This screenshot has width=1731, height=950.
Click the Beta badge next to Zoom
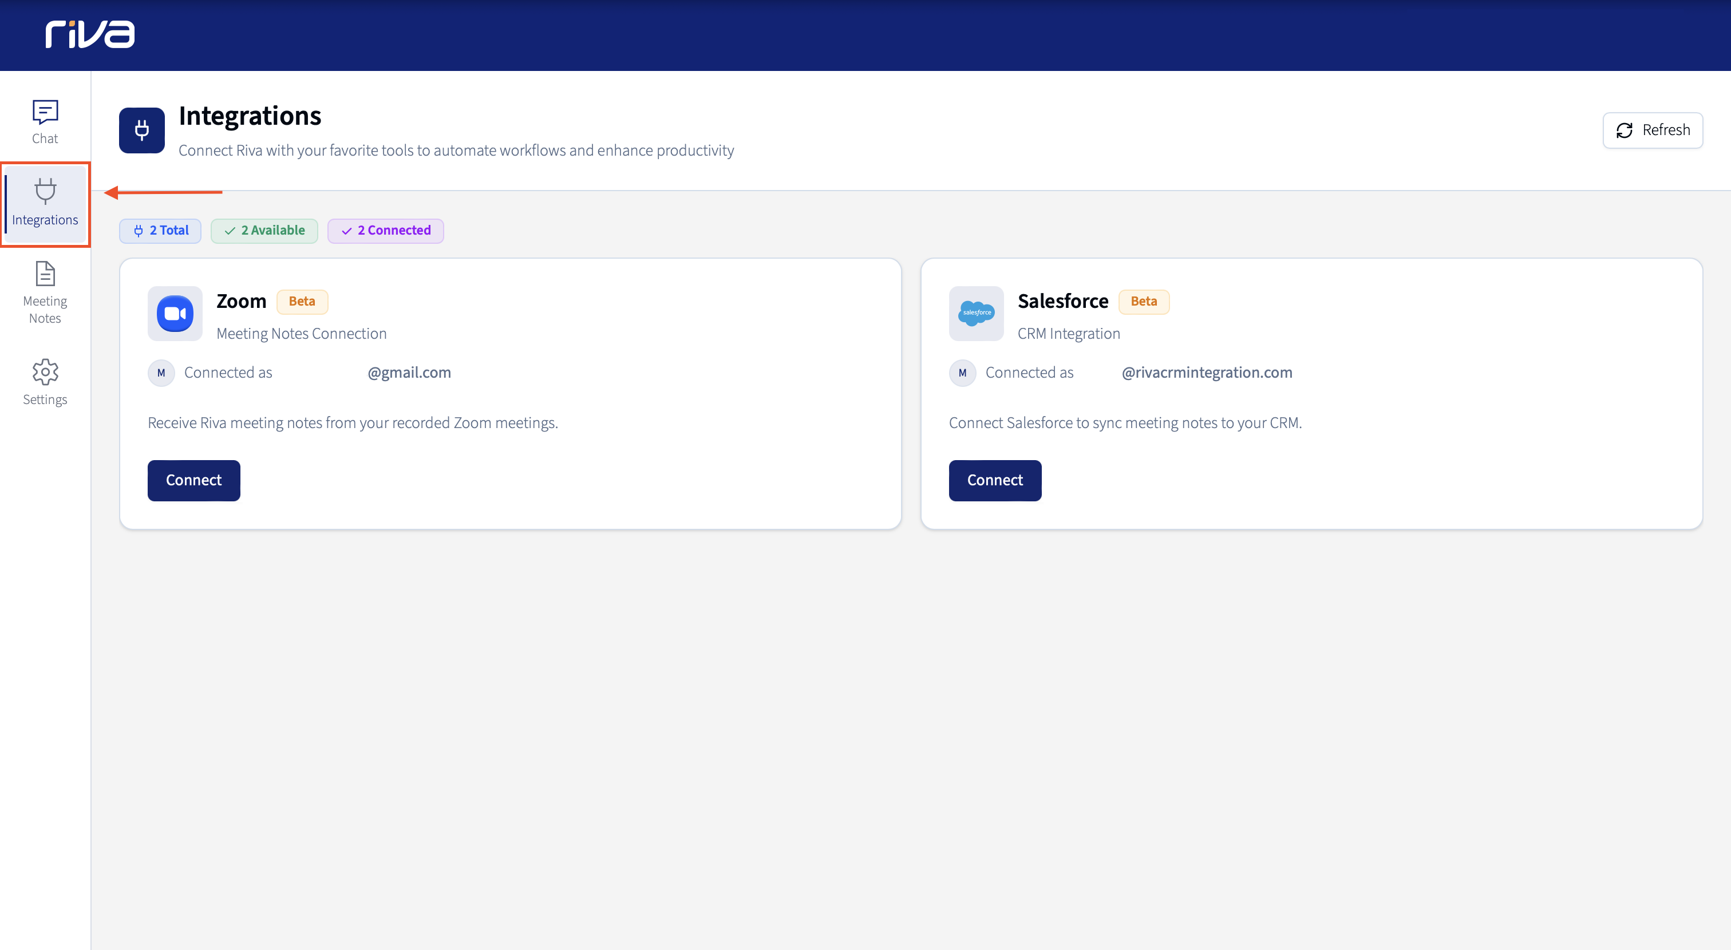(x=302, y=302)
